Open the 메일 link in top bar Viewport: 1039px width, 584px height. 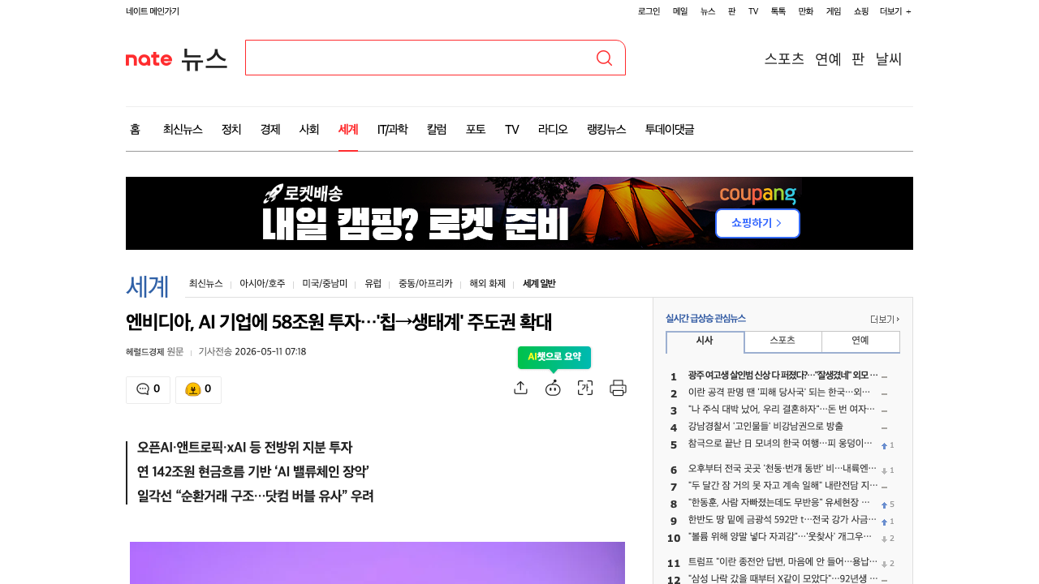(680, 11)
